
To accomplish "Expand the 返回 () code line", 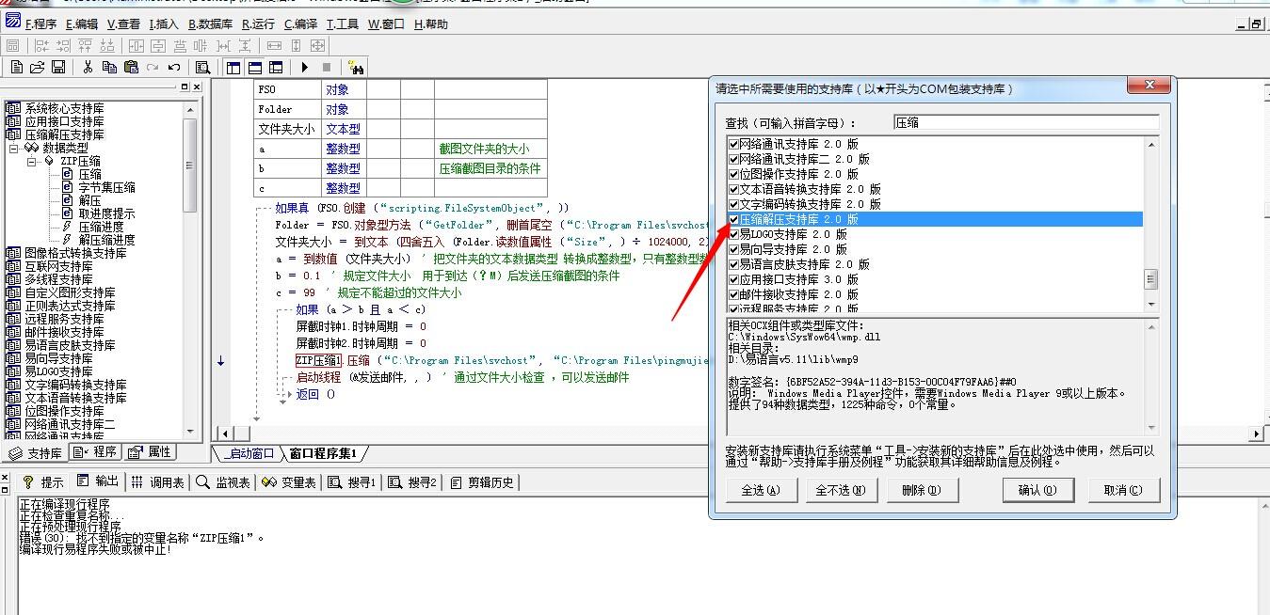I will tap(289, 395).
